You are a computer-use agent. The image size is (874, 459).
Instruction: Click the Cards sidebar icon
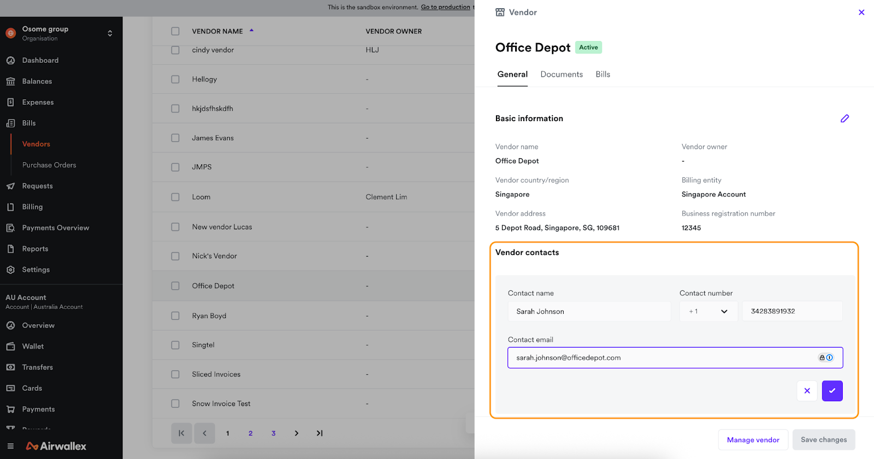10,388
